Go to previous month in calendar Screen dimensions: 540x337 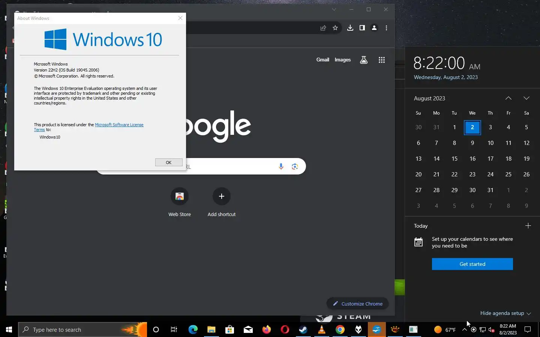(508, 98)
